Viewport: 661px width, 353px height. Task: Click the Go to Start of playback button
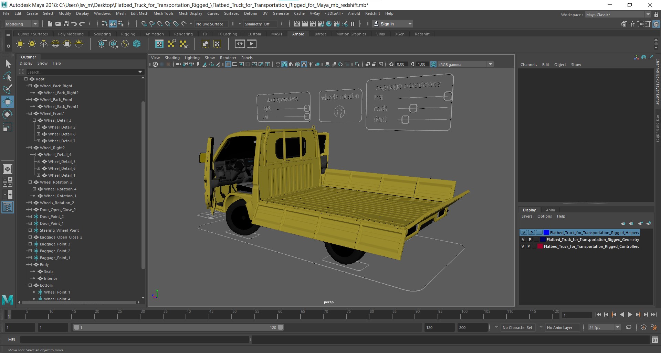click(x=598, y=315)
